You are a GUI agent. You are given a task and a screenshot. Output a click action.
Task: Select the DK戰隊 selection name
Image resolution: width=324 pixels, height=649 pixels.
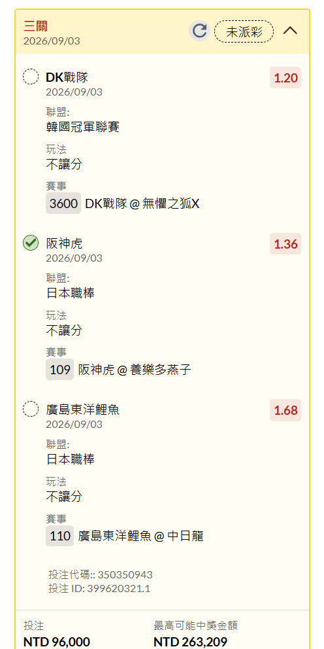coord(67,77)
